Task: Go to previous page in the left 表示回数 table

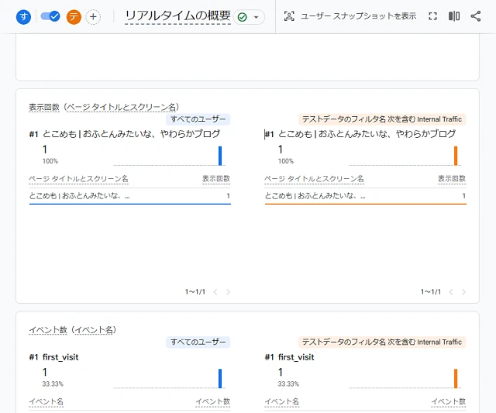Action: click(215, 292)
